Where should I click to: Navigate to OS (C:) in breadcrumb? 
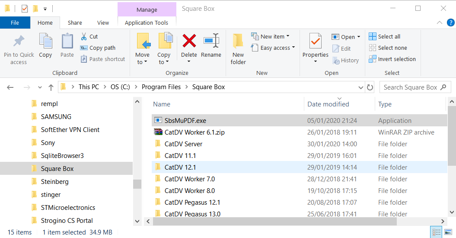pos(120,87)
